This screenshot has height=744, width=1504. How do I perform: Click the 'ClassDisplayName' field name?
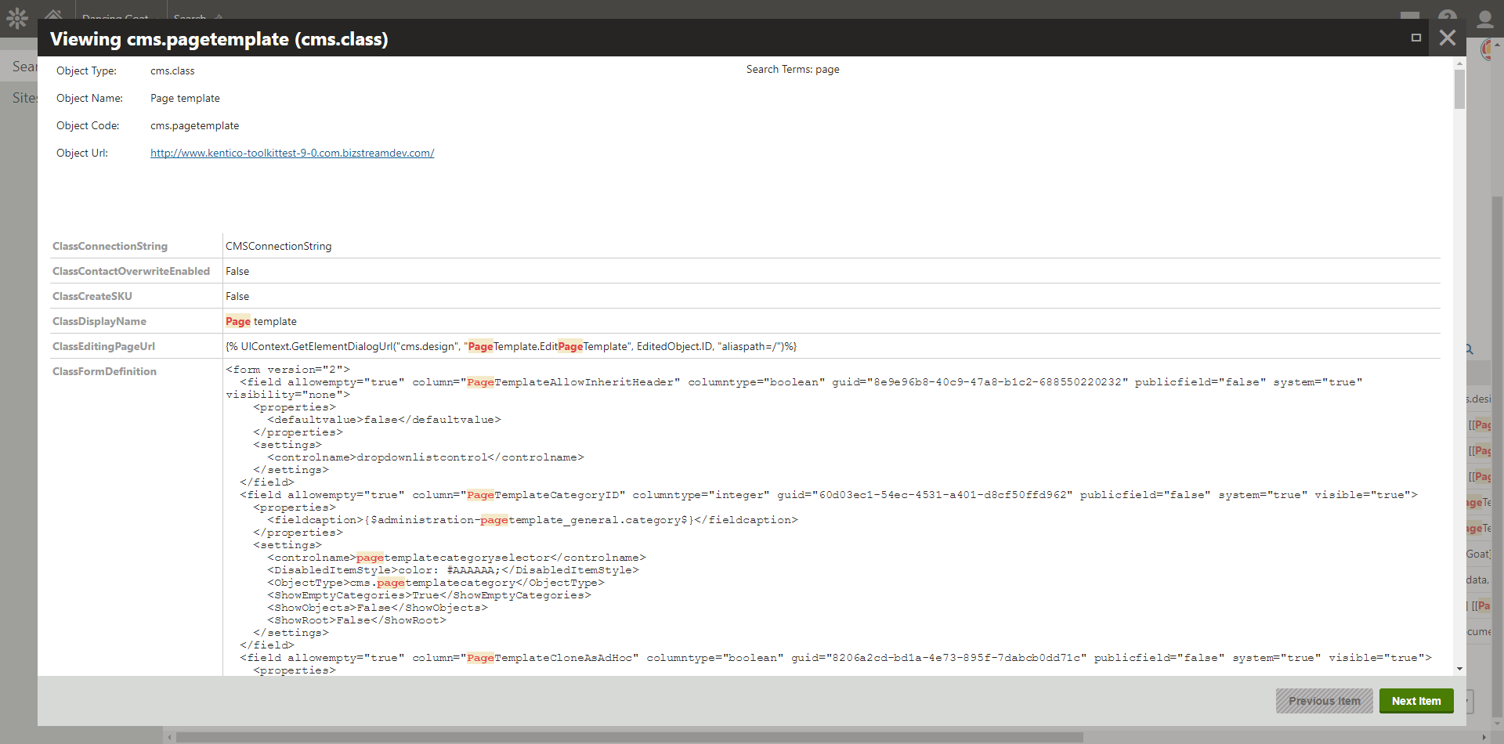pos(99,321)
